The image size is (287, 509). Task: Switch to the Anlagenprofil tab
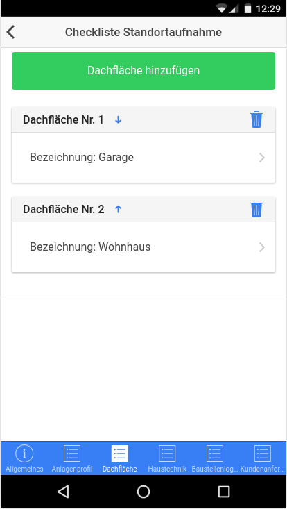[x=72, y=458]
